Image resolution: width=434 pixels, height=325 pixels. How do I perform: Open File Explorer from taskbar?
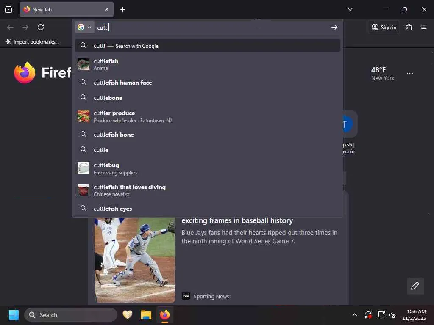tap(146, 315)
